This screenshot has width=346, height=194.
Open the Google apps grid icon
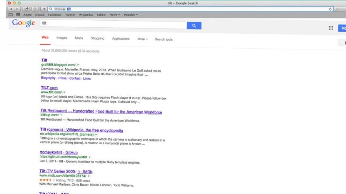(x=331, y=28)
